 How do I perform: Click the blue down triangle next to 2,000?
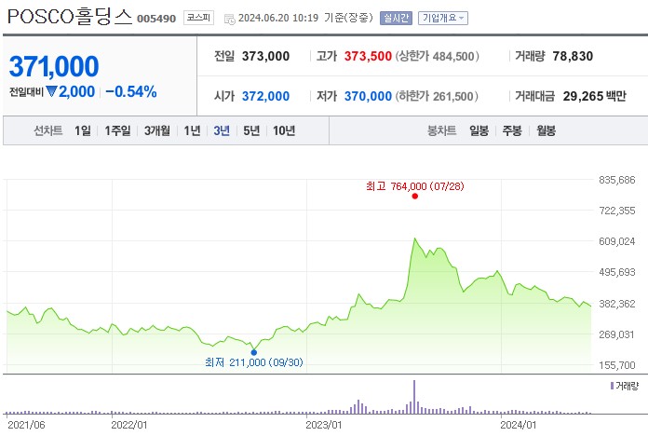click(x=51, y=91)
